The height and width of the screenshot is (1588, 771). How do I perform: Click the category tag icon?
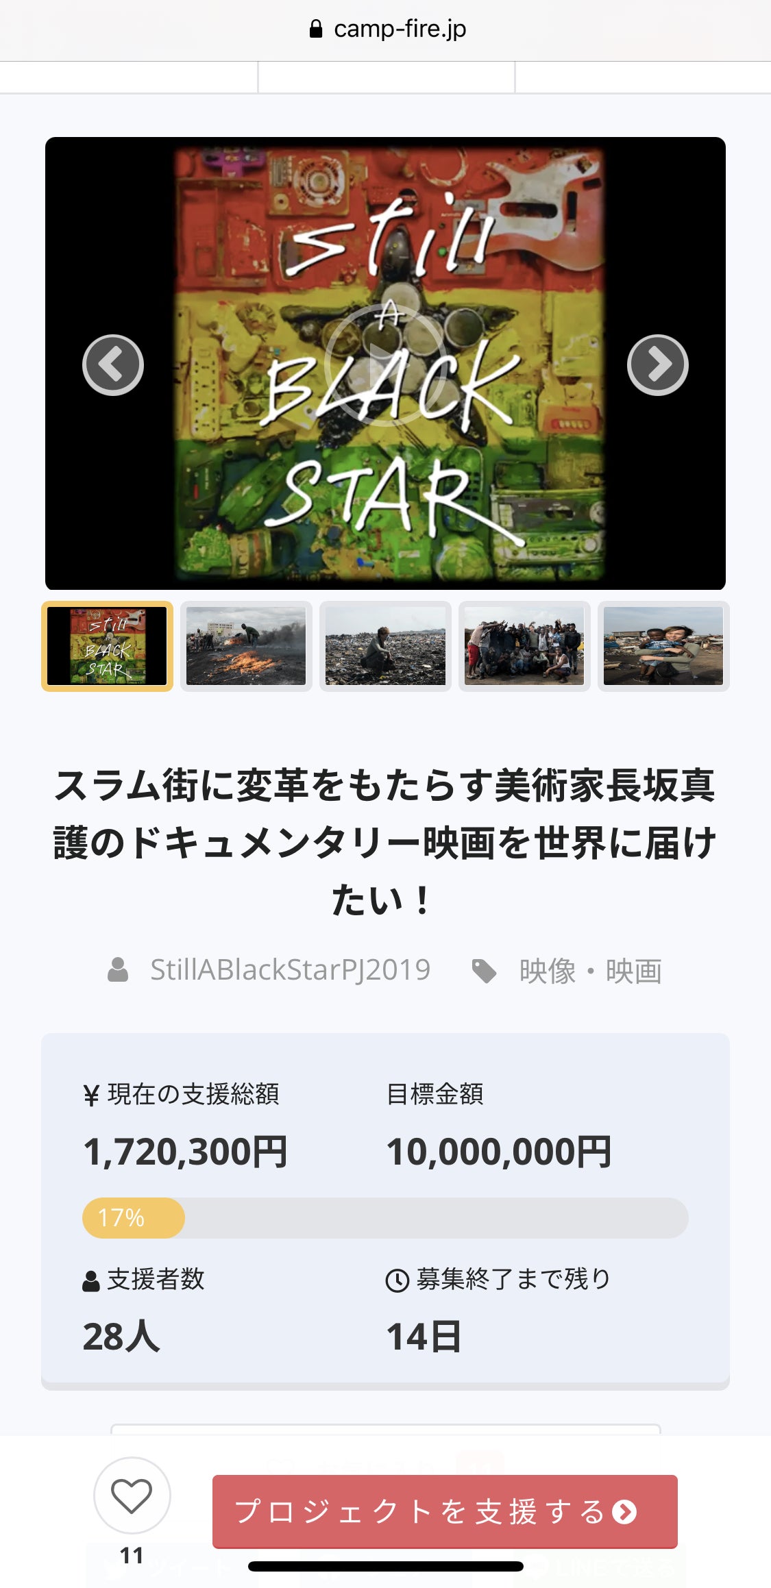(x=485, y=971)
